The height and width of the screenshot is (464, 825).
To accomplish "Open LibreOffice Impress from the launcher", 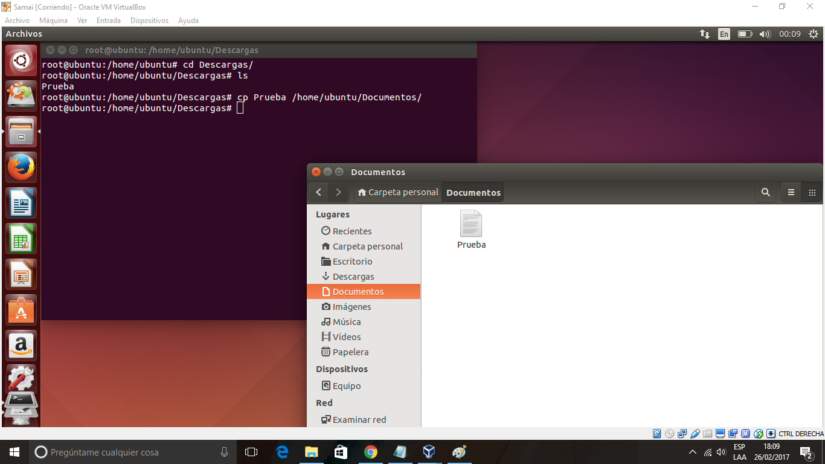I will [x=21, y=274].
